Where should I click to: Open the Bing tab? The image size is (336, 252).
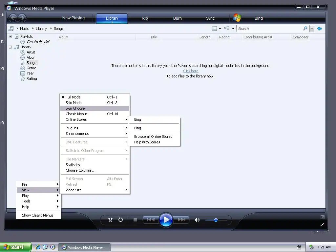[259, 18]
